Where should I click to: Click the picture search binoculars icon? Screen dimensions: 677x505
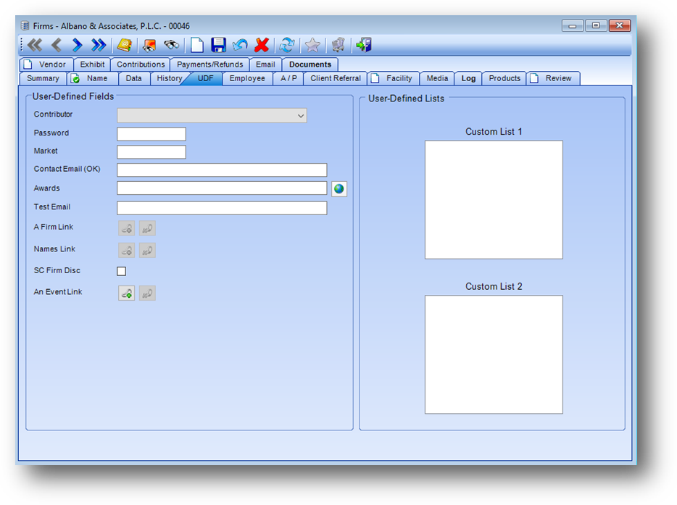149,45
